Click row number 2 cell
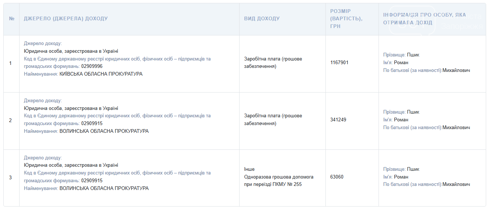 click(10, 120)
